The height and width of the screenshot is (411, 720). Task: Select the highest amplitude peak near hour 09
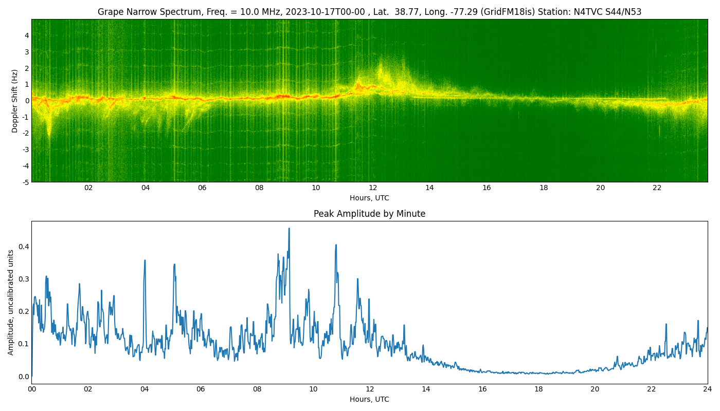click(289, 229)
